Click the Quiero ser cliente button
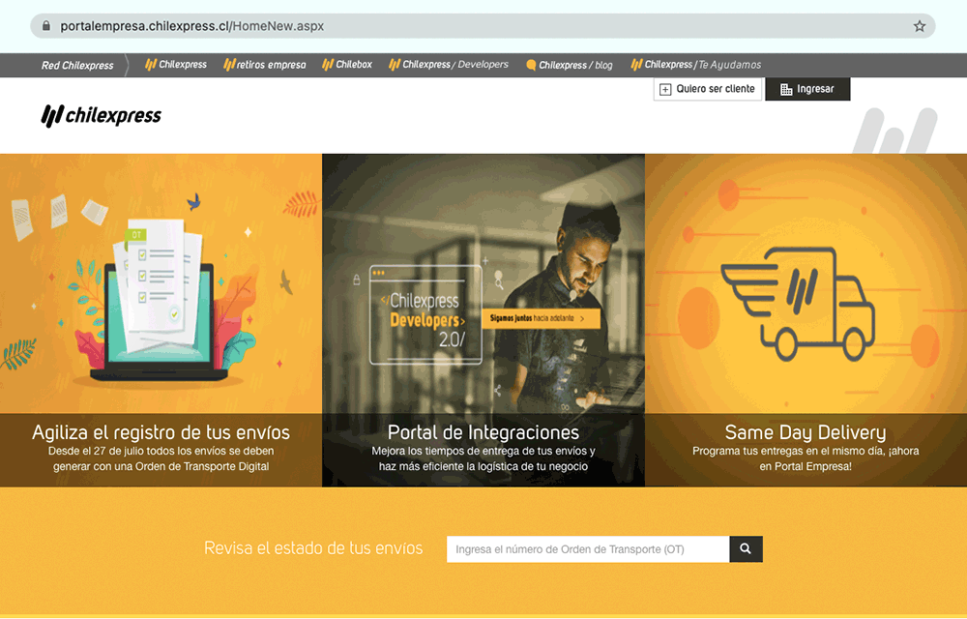 pos(708,89)
